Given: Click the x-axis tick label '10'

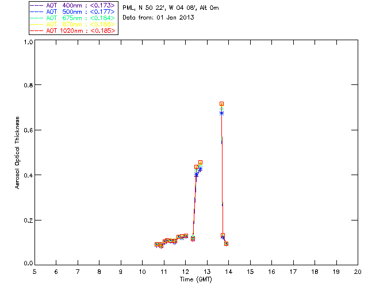Looking at the screenshot, I should point(142,272).
